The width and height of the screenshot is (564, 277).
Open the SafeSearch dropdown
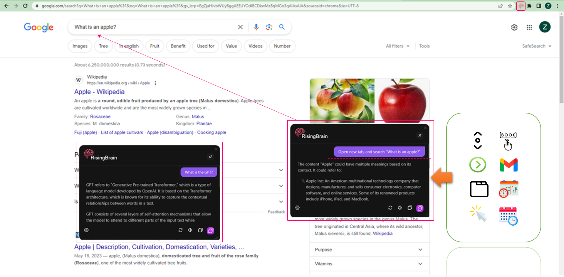coord(536,46)
